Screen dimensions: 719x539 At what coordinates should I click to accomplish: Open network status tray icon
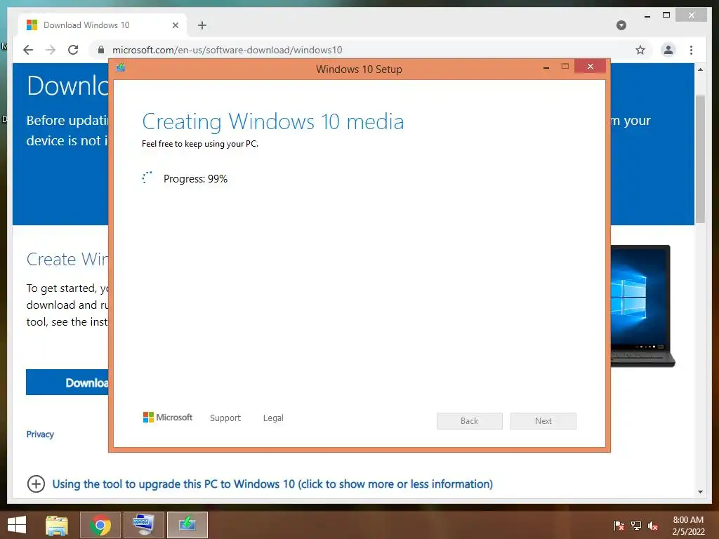click(636, 525)
